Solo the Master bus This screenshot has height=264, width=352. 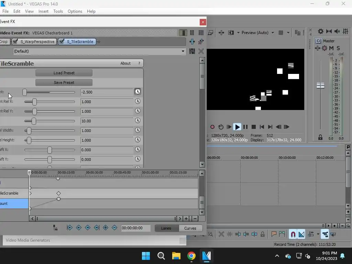click(x=338, y=48)
